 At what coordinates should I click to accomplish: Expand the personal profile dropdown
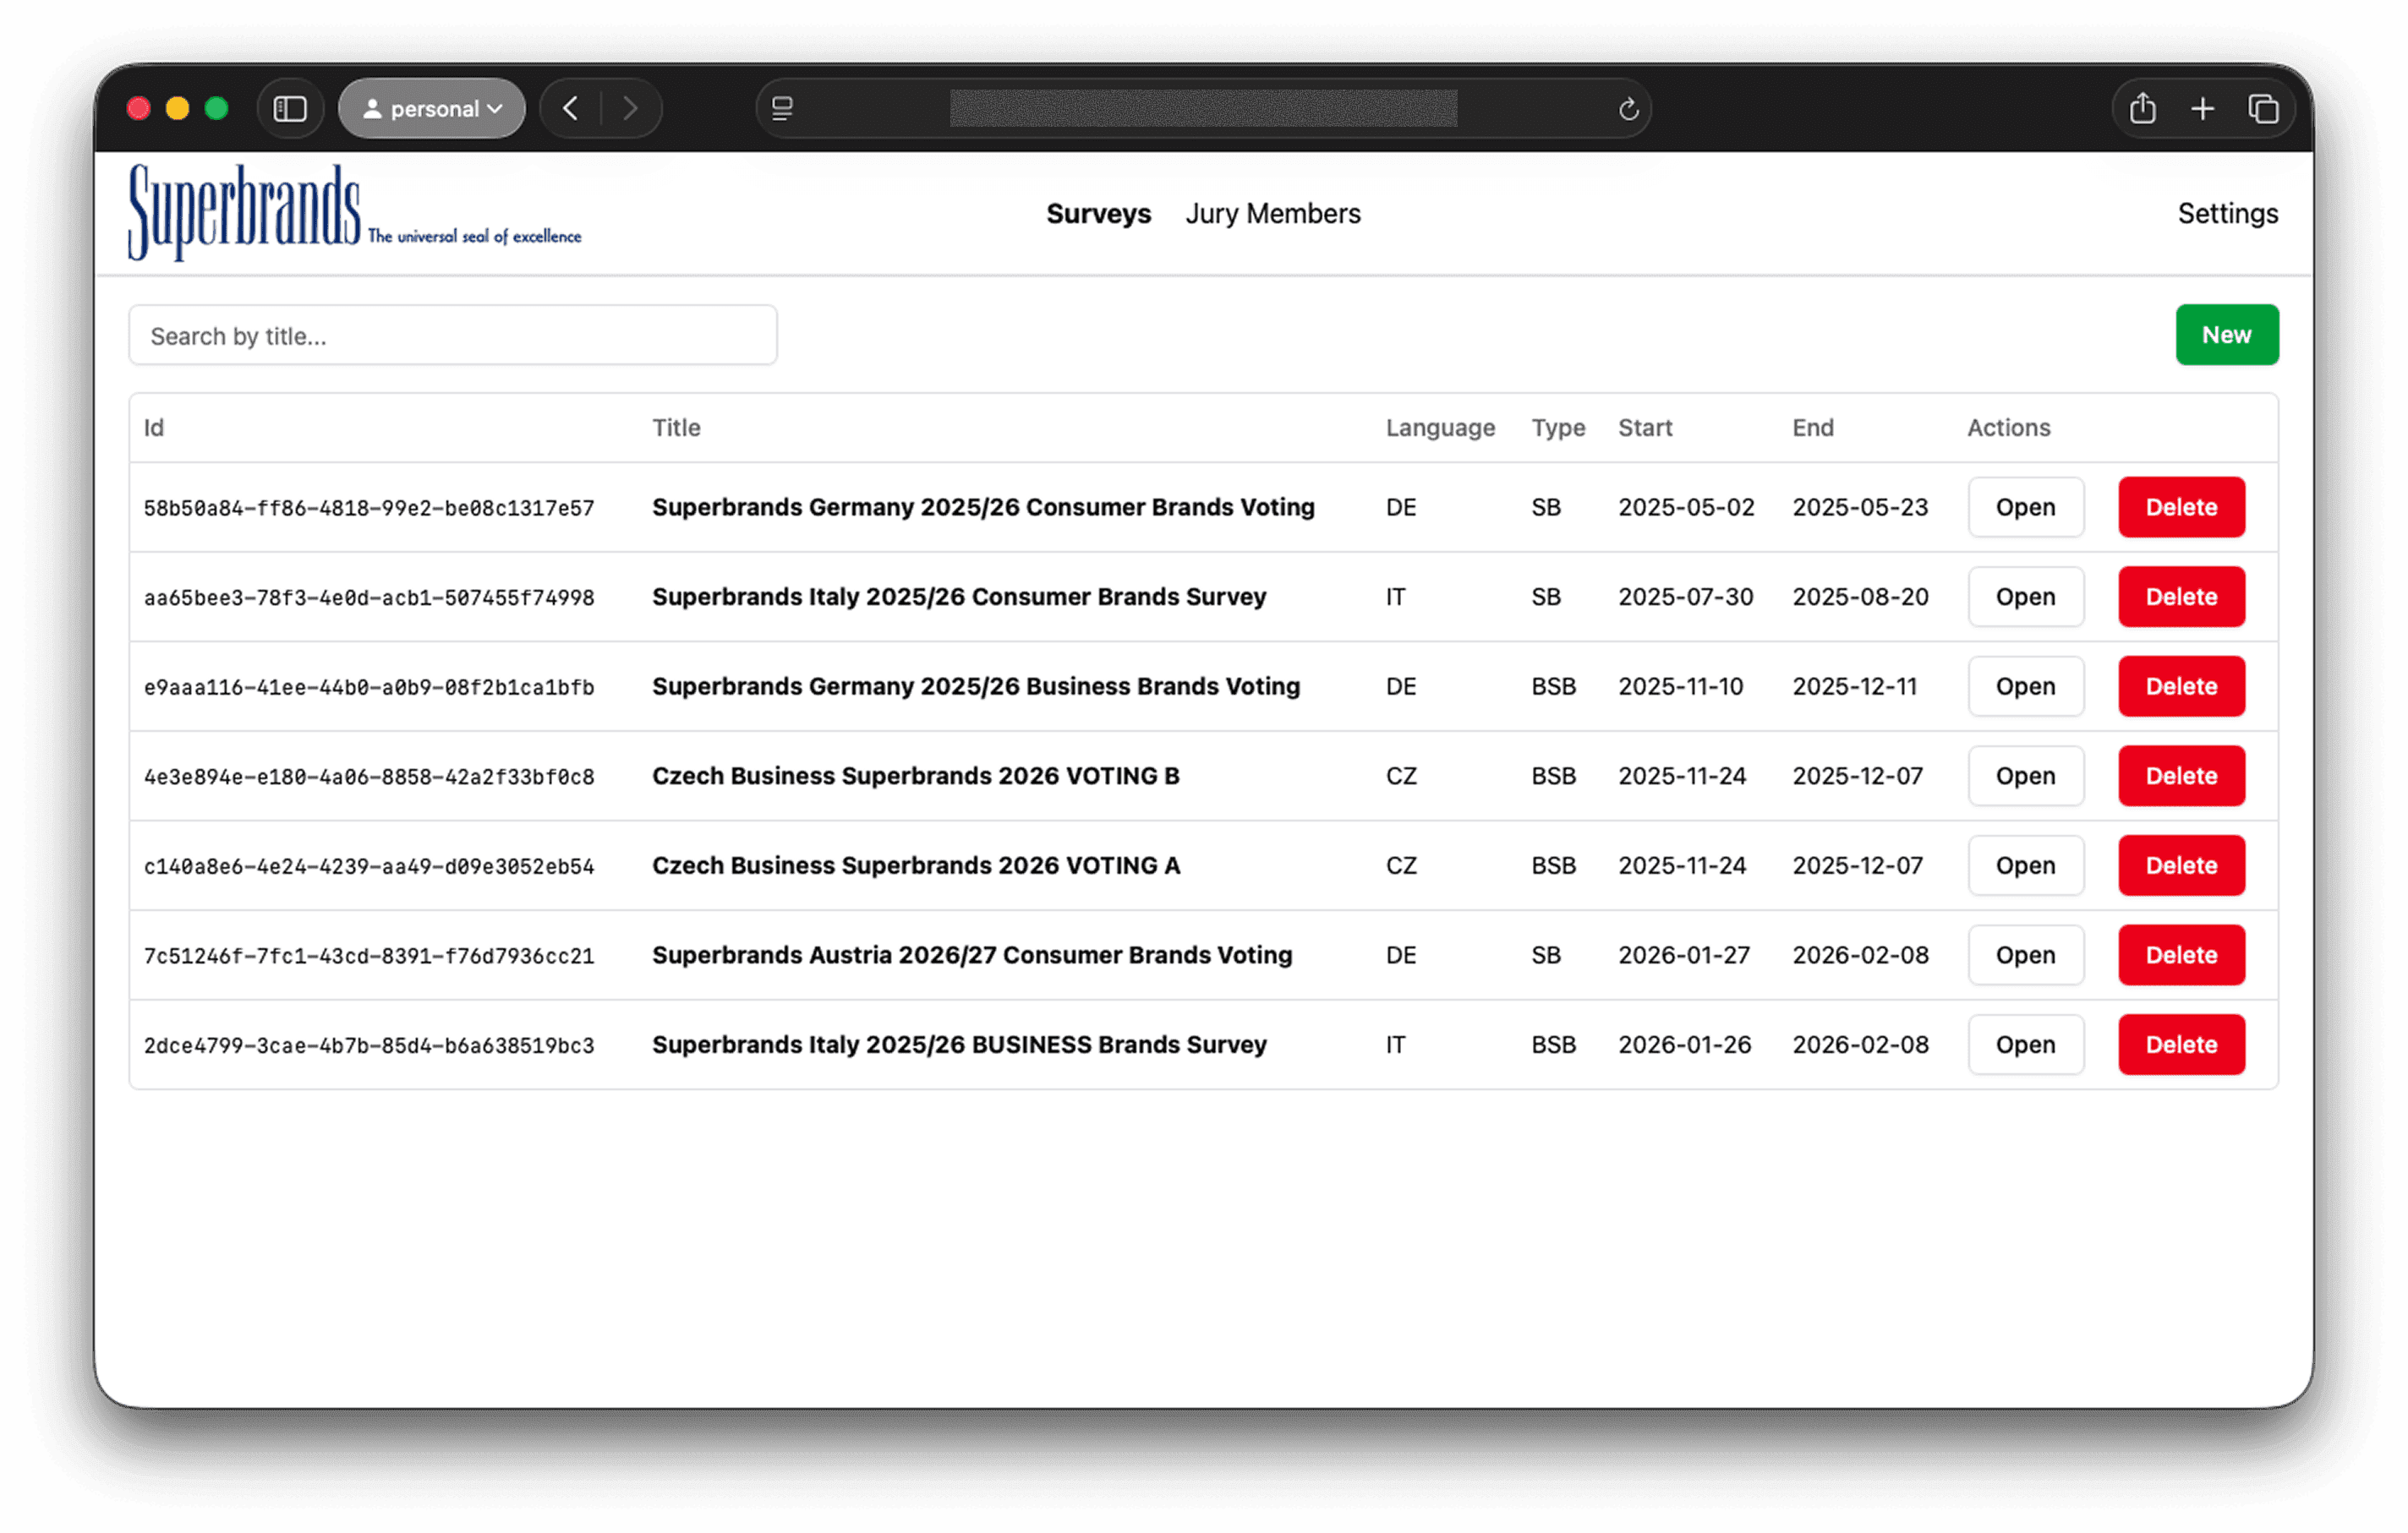click(432, 108)
